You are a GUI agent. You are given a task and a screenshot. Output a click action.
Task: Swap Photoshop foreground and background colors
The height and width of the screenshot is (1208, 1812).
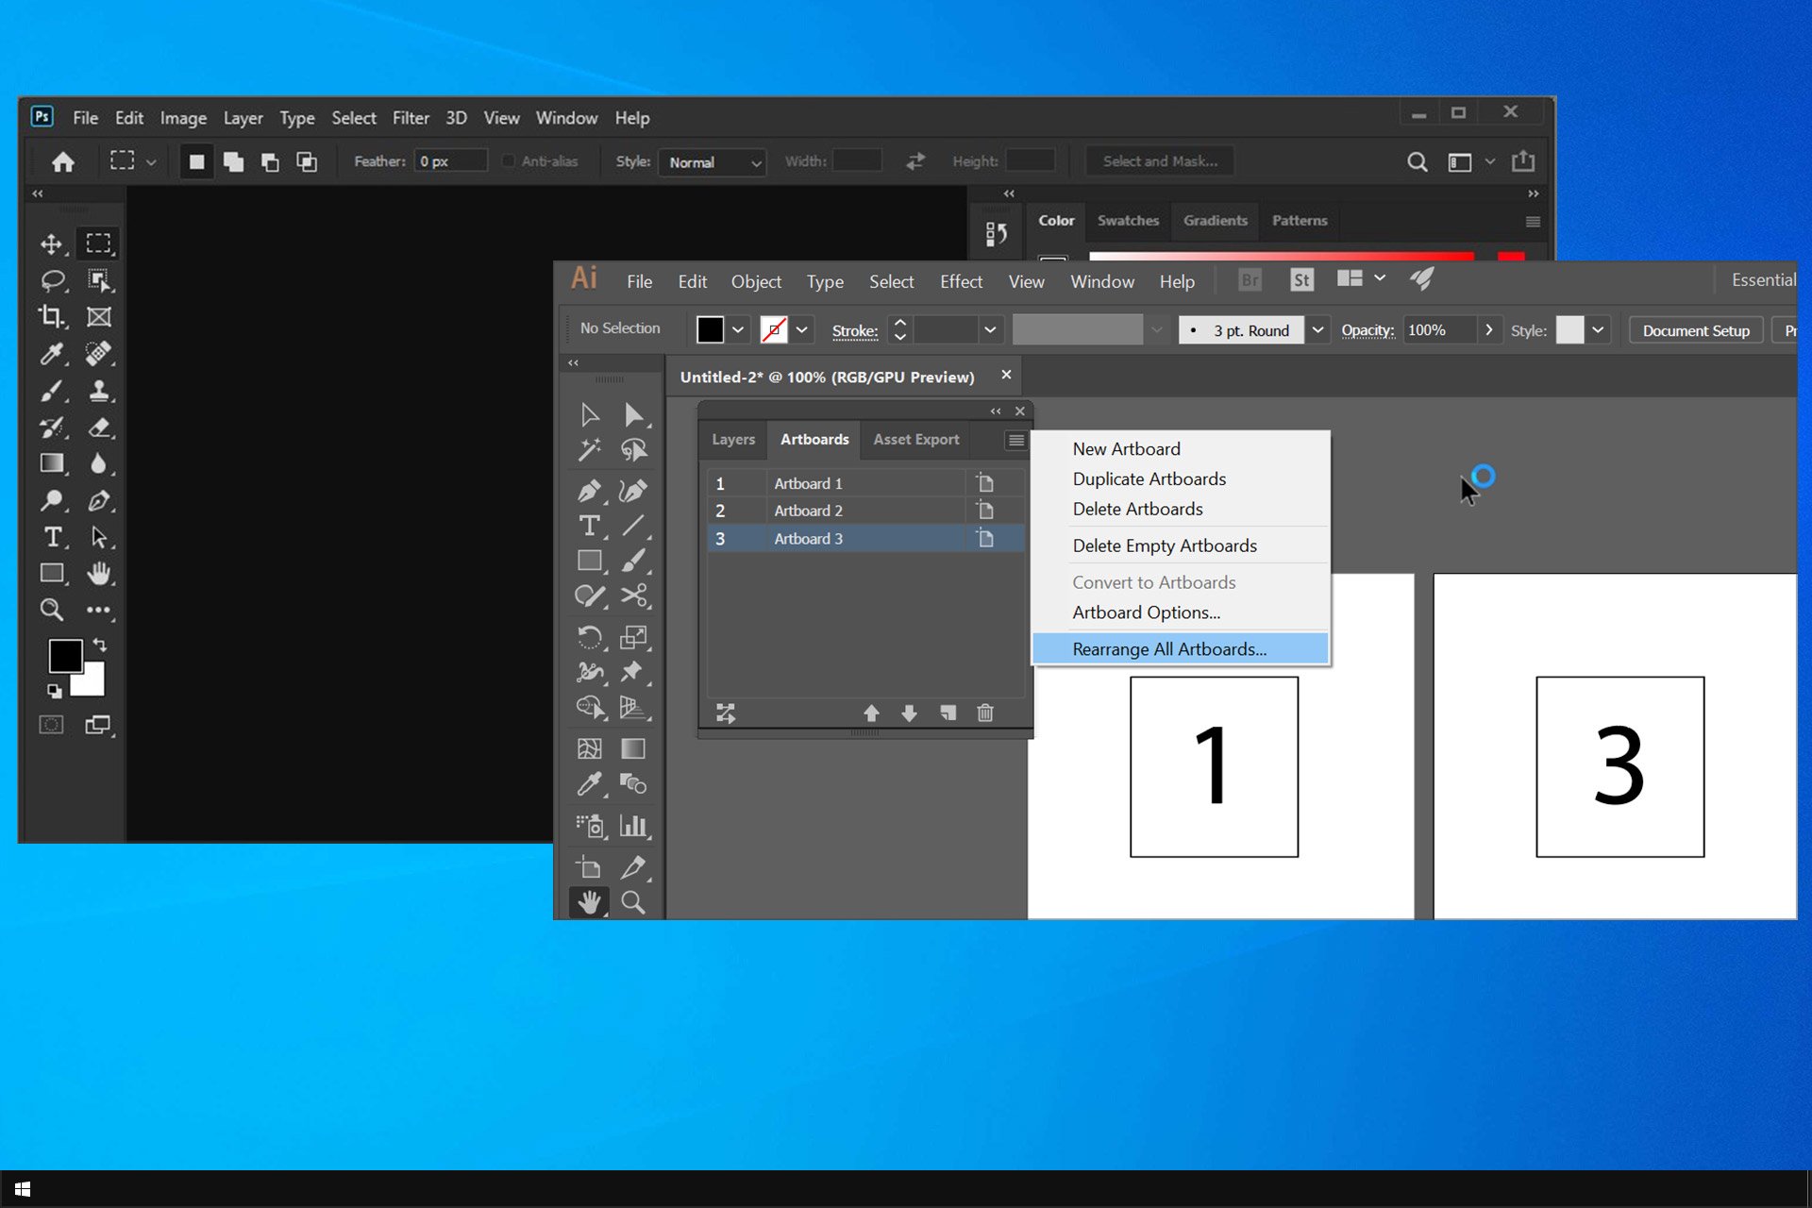pos(100,646)
